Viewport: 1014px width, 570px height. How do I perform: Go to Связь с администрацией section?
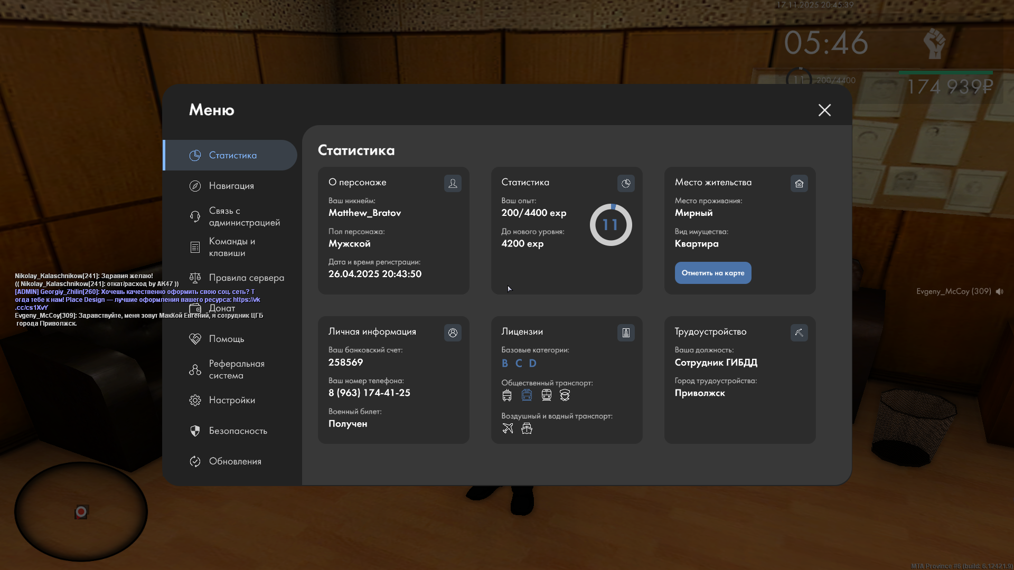click(244, 216)
